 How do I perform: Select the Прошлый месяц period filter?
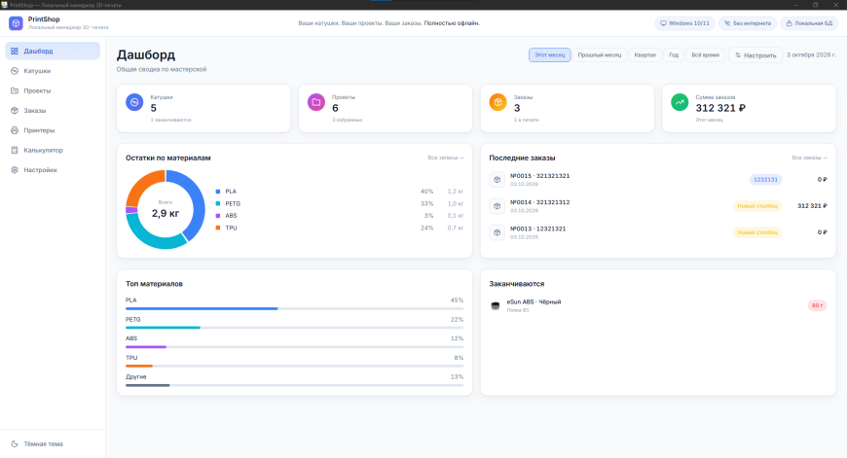(x=600, y=55)
